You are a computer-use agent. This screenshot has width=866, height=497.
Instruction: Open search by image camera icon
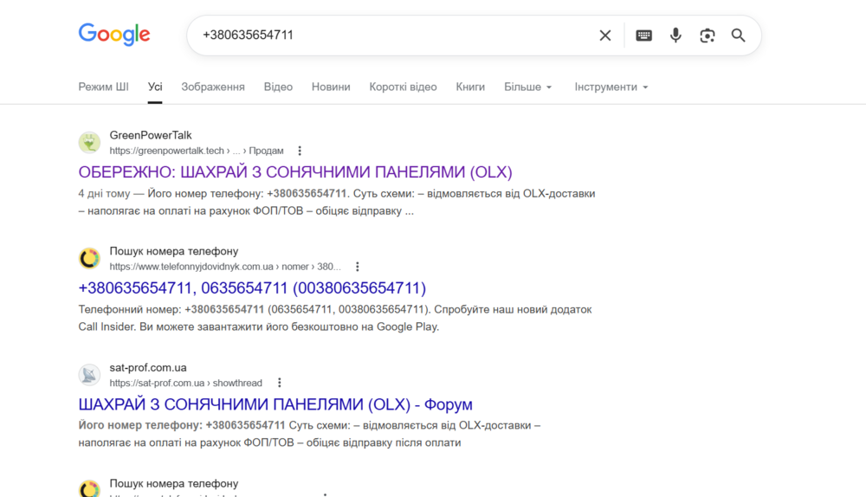click(707, 35)
